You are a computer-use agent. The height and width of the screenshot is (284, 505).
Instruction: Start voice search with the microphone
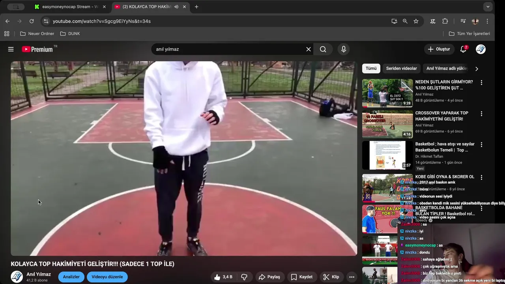pyautogui.click(x=344, y=49)
